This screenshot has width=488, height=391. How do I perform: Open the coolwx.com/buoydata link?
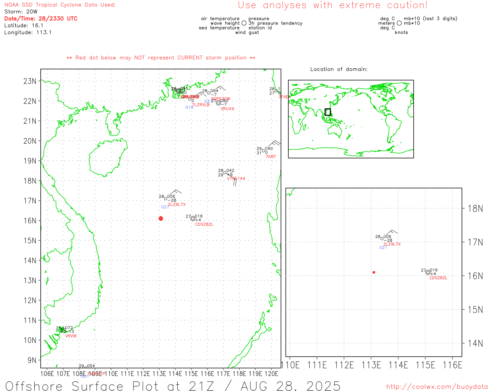pos(437,387)
